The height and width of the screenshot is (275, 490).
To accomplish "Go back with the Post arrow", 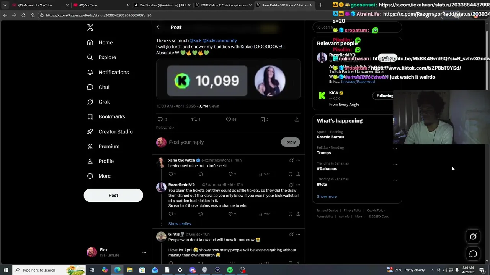I will point(159,27).
